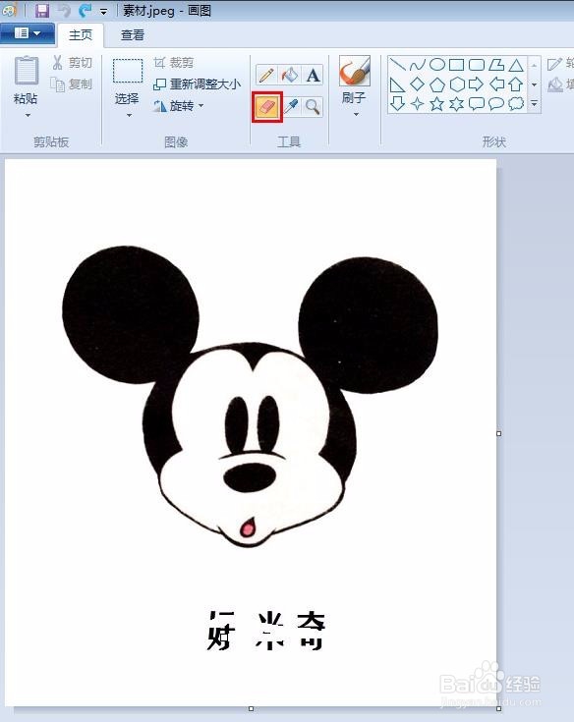574x722 pixels.
Task: Expand the Brushes (刷子) dropdown arrow
Action: tap(356, 114)
